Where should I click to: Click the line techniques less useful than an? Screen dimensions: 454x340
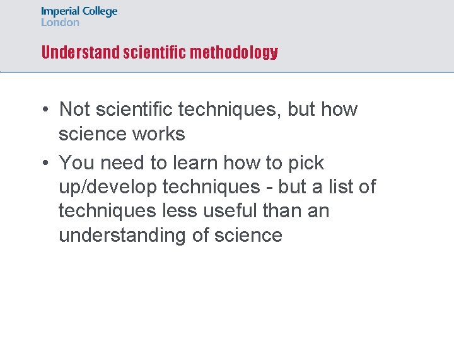tap(194, 211)
